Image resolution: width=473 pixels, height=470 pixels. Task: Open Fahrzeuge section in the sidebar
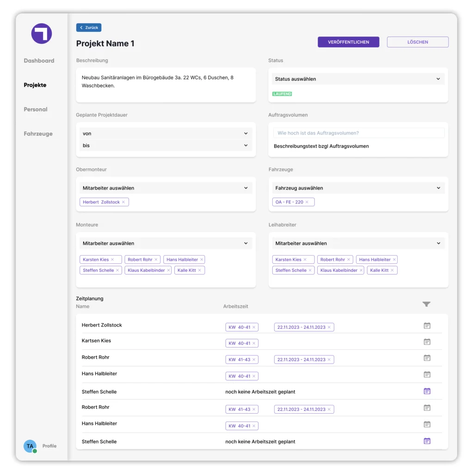point(38,134)
